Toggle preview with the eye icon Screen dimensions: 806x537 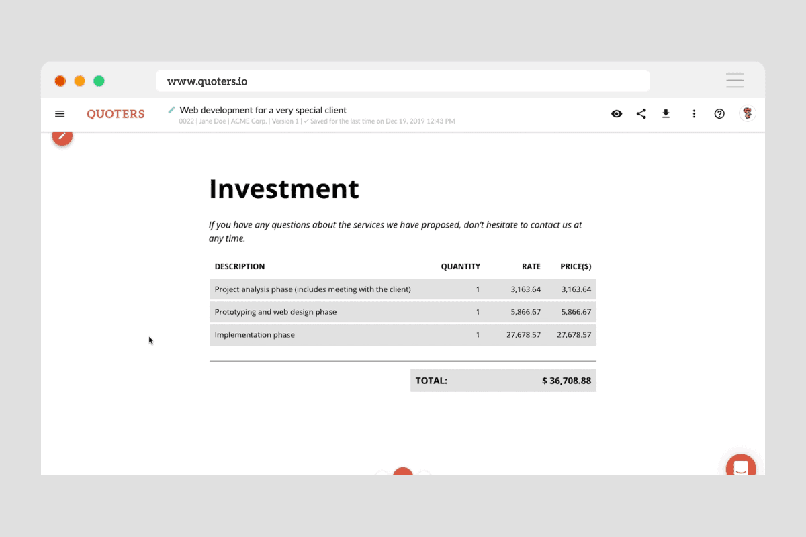coord(617,114)
